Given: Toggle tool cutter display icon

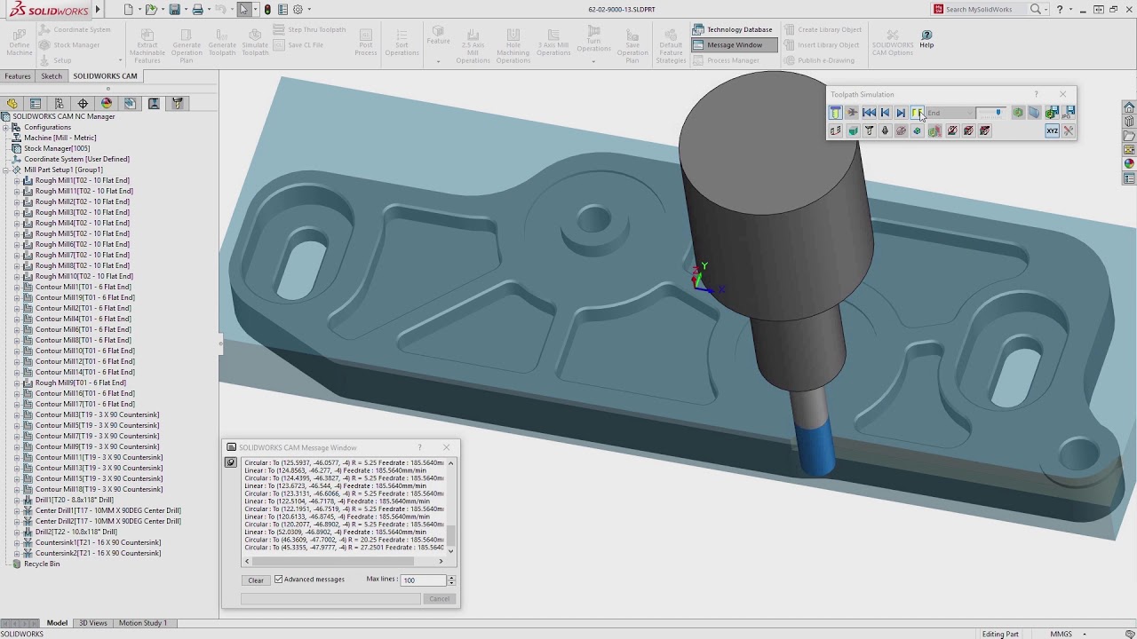Looking at the screenshot, I should pyautogui.click(x=869, y=131).
